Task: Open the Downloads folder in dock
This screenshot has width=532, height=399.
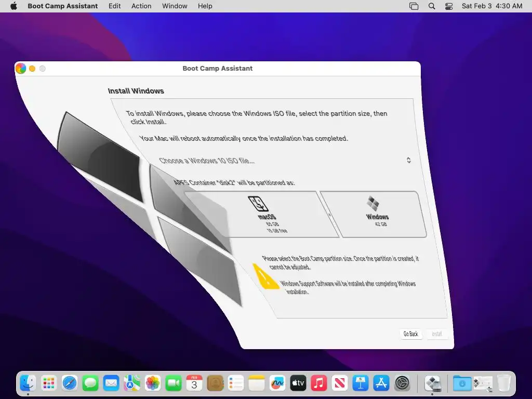Action: click(x=462, y=383)
